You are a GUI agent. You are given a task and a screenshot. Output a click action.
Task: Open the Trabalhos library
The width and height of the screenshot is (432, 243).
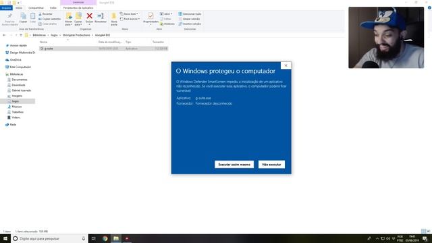(16, 112)
